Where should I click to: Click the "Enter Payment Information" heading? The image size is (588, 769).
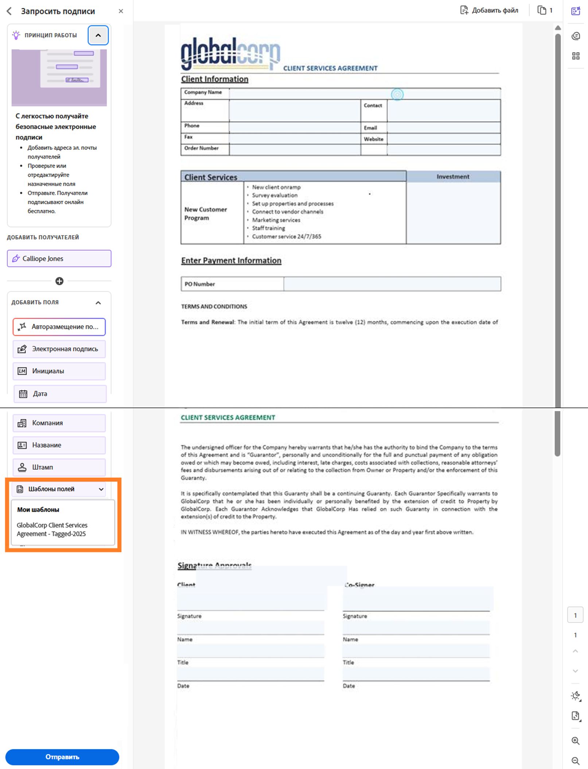(231, 260)
